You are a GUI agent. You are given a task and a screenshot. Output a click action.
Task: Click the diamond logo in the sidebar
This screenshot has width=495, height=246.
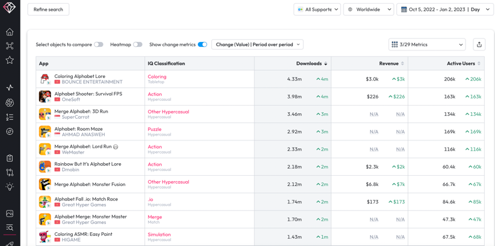point(10,8)
